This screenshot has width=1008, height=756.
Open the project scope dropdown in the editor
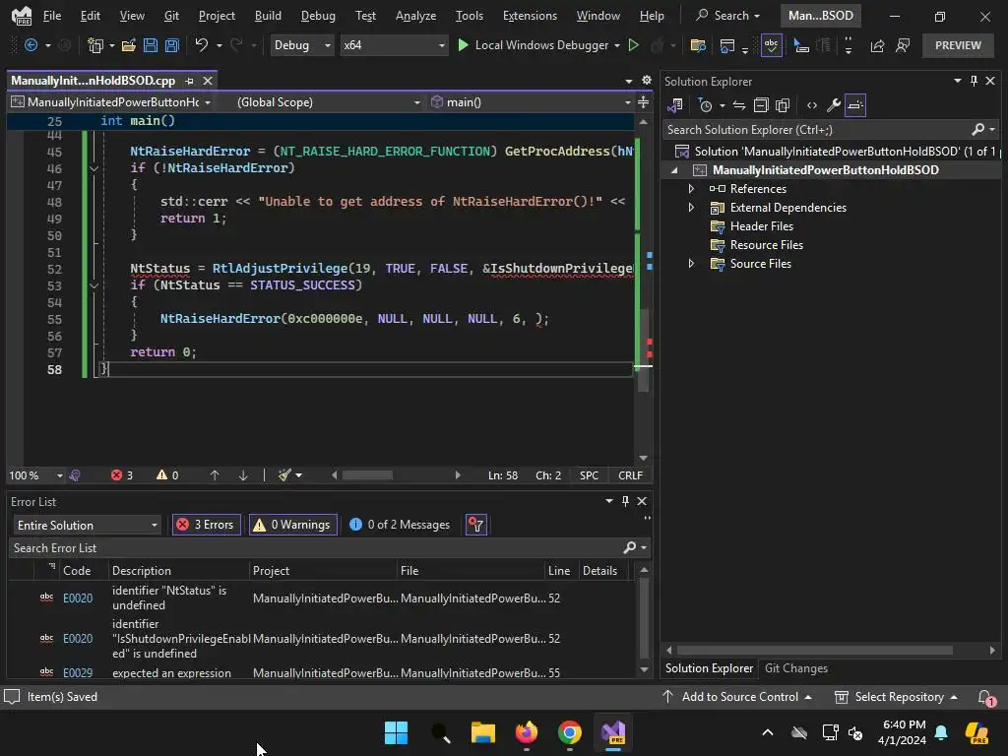point(111,102)
